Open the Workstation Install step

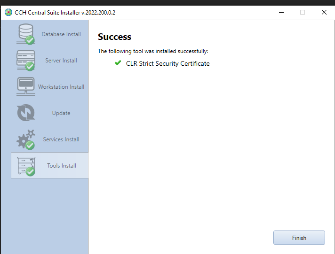tap(61, 86)
